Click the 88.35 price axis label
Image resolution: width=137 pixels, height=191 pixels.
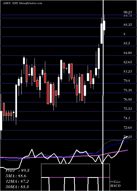coord(128,25)
